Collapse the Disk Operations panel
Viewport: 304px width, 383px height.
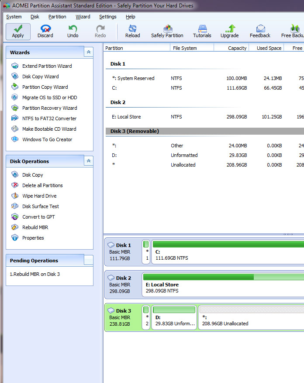pos(89,161)
